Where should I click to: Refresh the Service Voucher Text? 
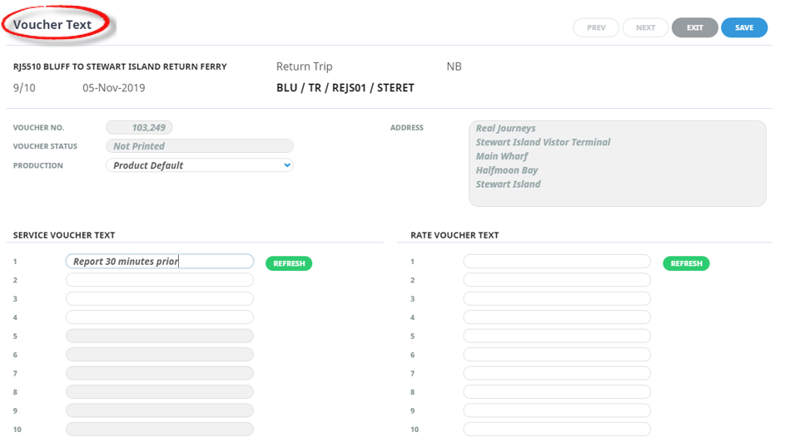pyautogui.click(x=288, y=263)
